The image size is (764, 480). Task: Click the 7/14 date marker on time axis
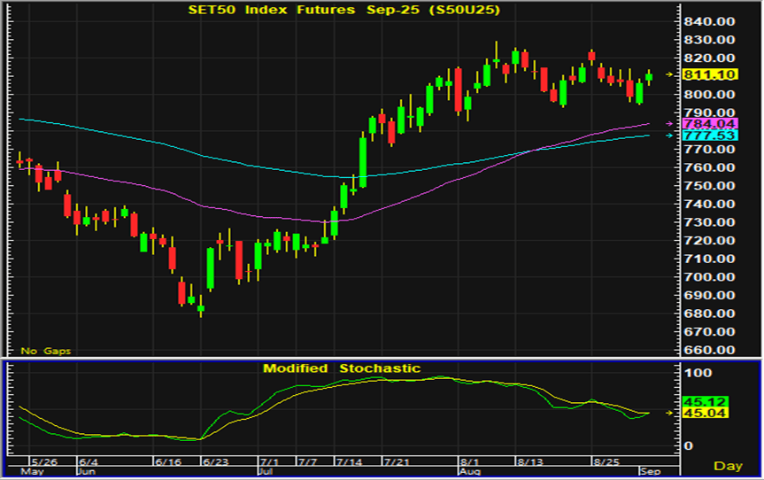click(347, 462)
